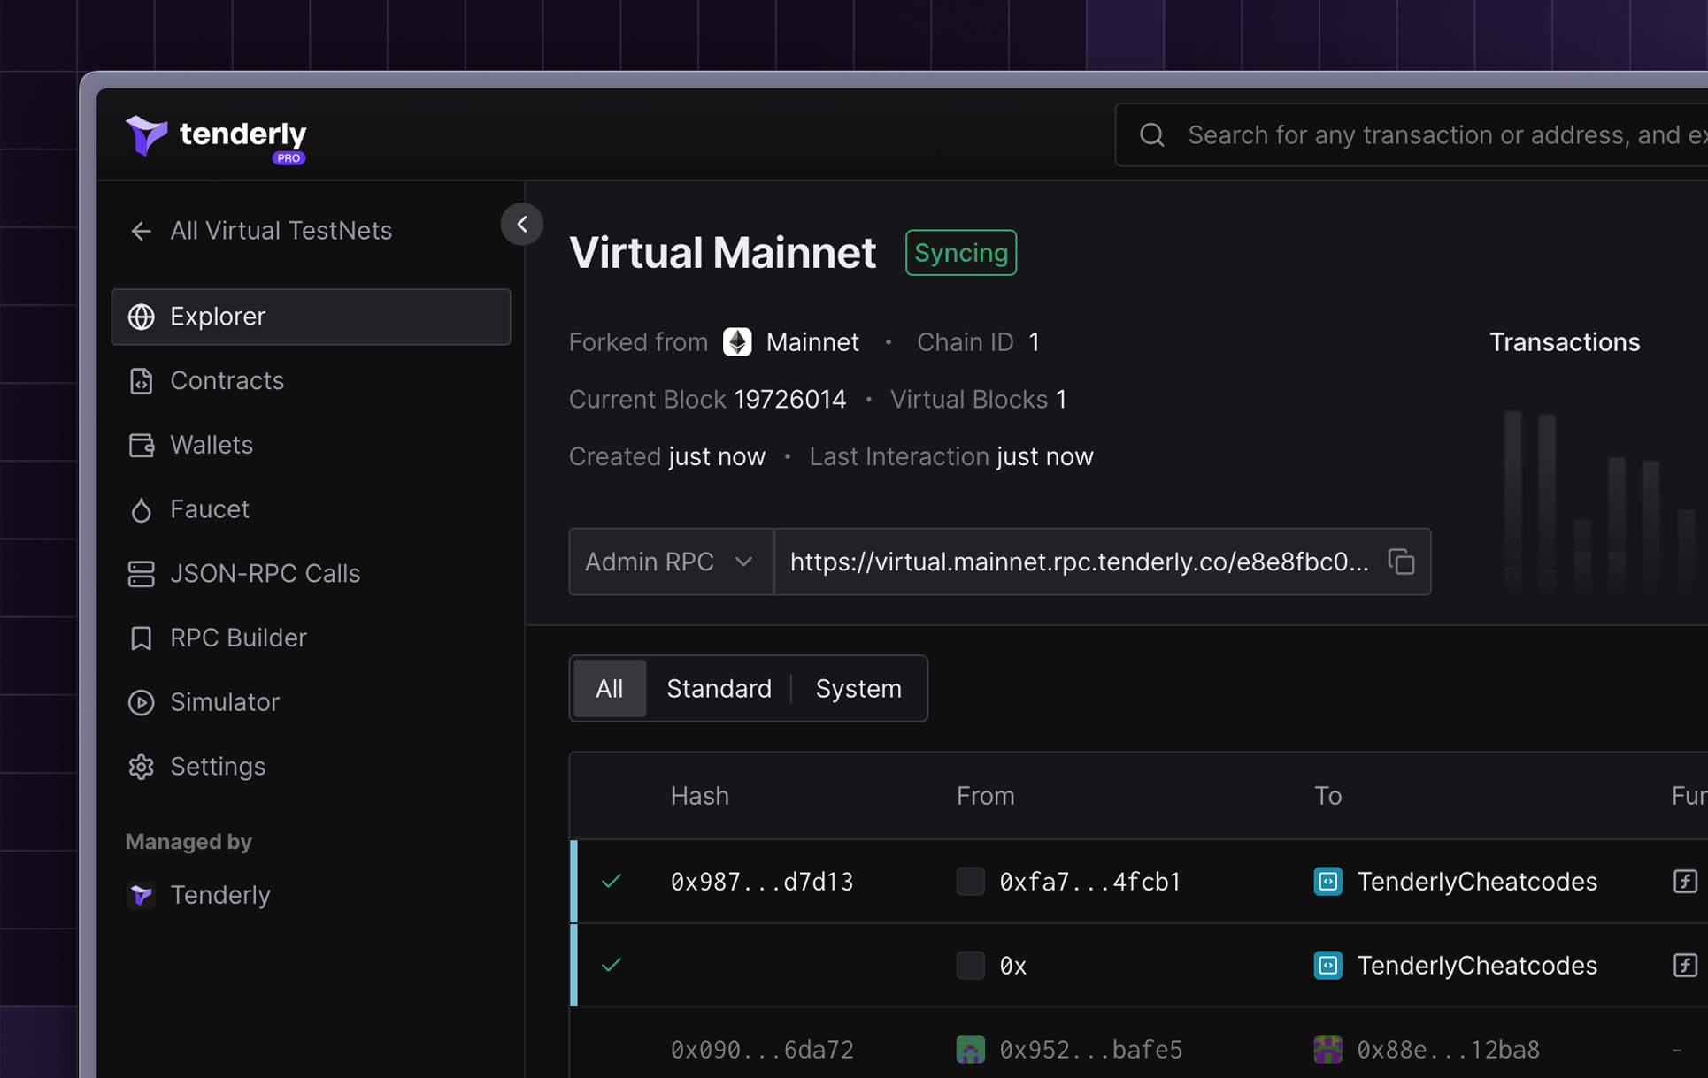Select the JSON-RPC Calls icon

click(x=142, y=573)
